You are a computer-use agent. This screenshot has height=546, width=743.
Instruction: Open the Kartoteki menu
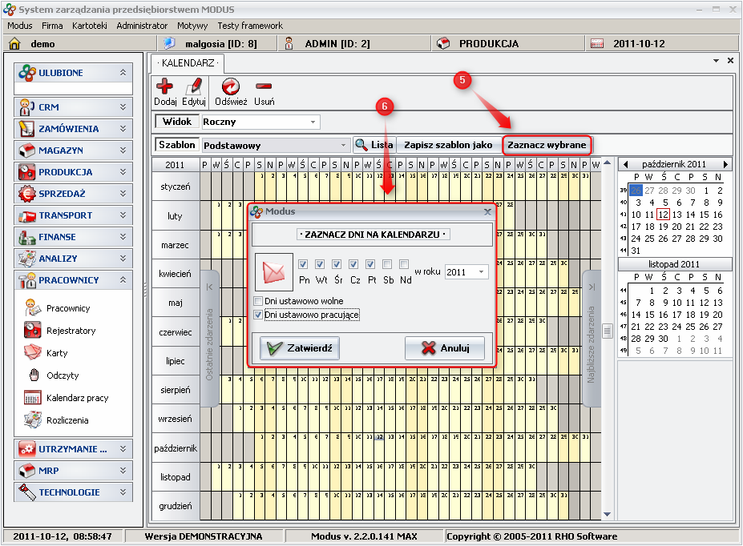[89, 26]
